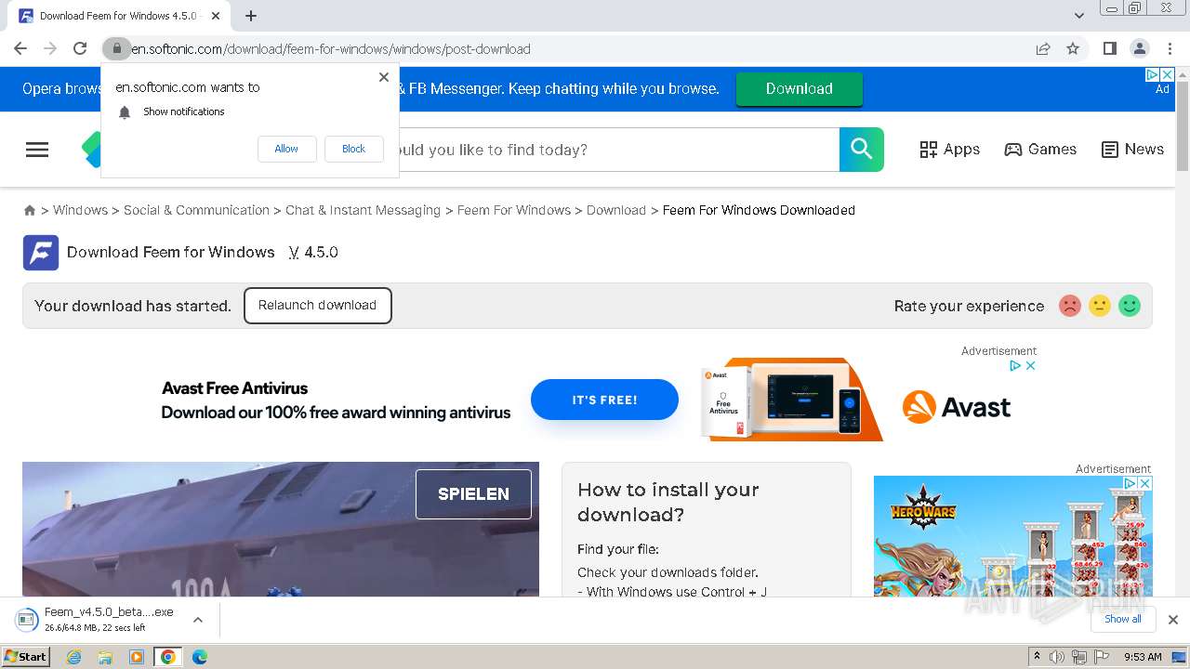Open File Explorer from taskbar
The image size is (1190, 669).
coord(105,657)
